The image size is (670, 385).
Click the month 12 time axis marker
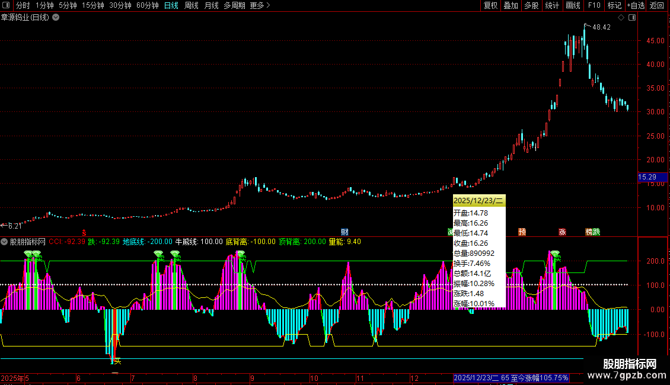pyautogui.click(x=414, y=378)
